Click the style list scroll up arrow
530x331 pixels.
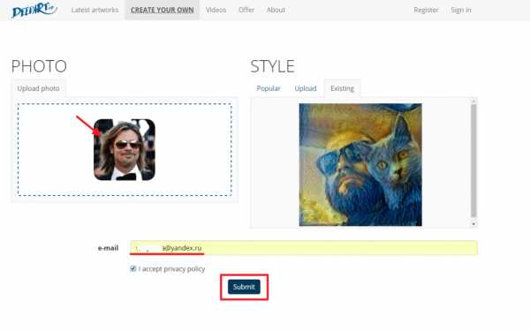click(473, 101)
